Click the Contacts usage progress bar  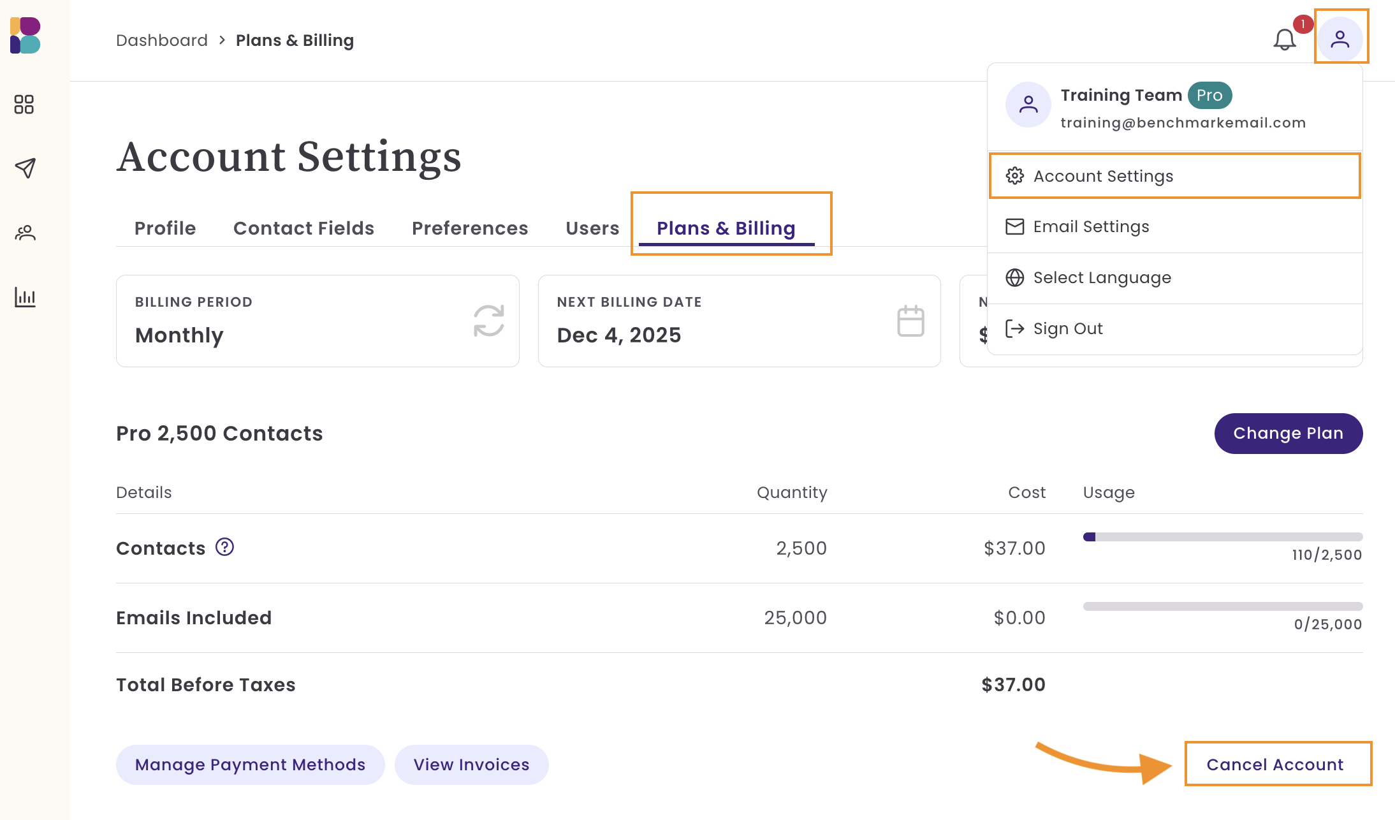tap(1222, 537)
